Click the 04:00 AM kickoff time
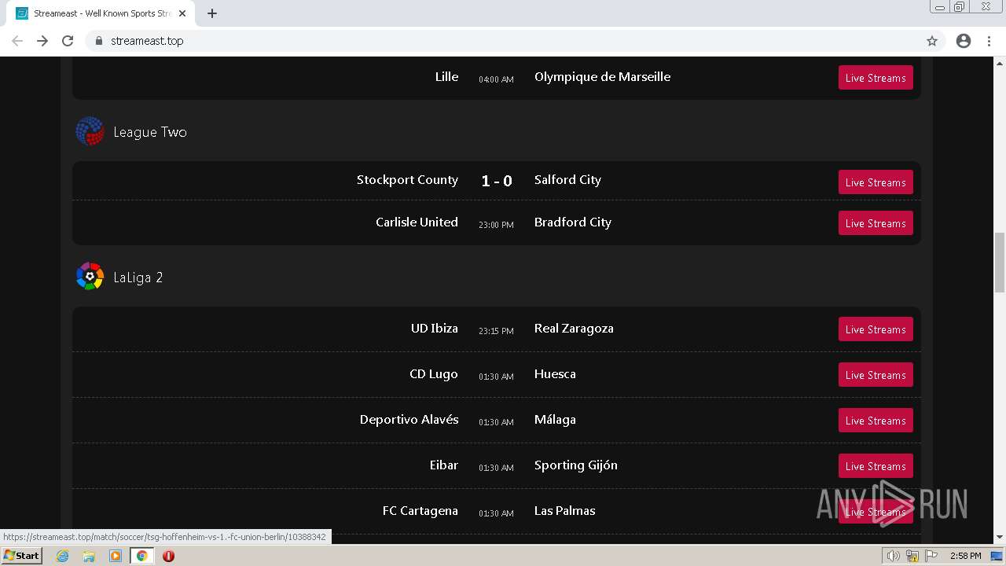This screenshot has height=566, width=1006. coord(496,79)
